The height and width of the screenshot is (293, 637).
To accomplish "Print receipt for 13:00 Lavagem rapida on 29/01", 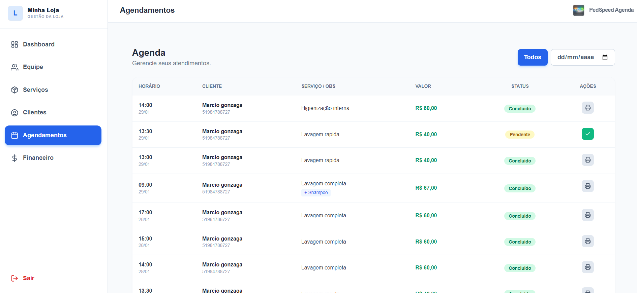I will 587,160.
